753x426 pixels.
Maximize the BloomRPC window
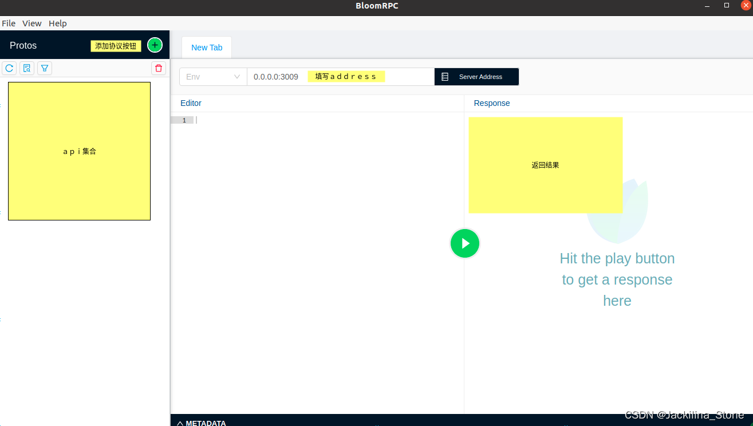[x=727, y=6]
